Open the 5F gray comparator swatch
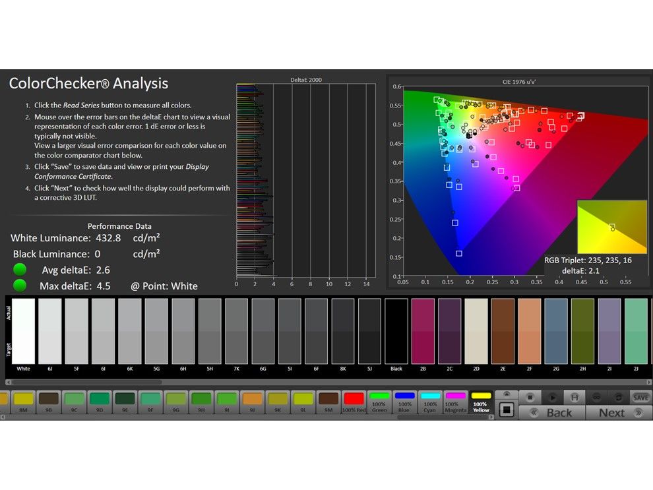The width and height of the screenshot is (653, 490). coord(77,331)
